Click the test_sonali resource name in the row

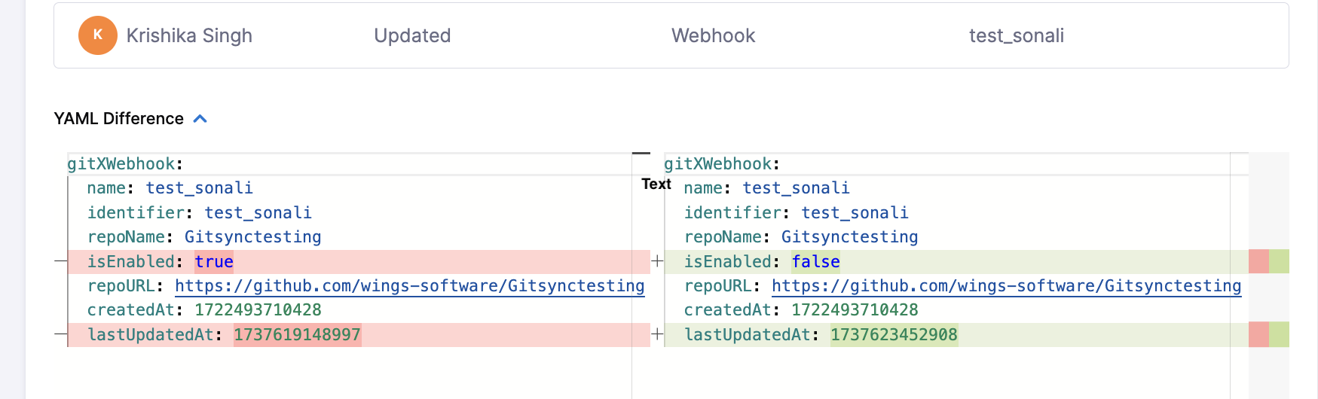tap(1016, 35)
